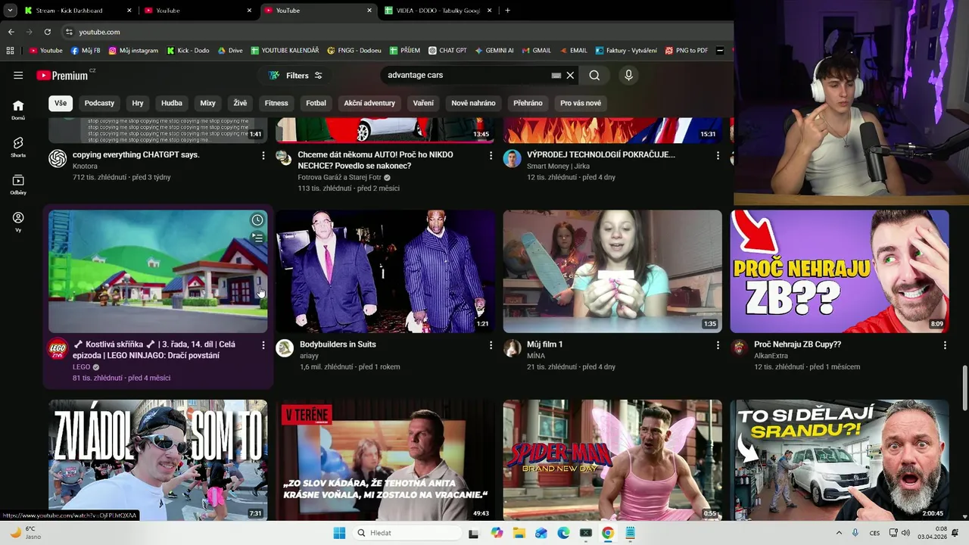Show hidden system tray icons
This screenshot has width=969, height=545.
pos(838,533)
